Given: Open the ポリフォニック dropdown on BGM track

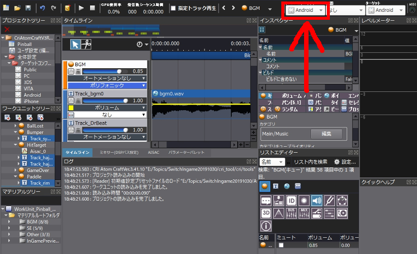Looking at the screenshot, I should 107,85.
